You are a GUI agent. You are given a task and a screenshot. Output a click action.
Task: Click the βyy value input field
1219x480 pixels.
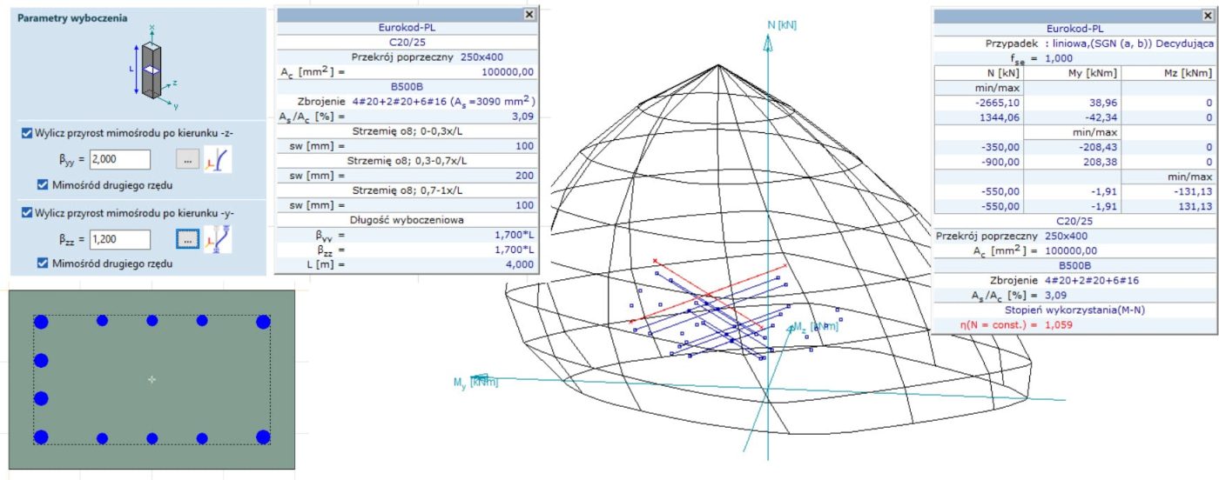click(120, 159)
